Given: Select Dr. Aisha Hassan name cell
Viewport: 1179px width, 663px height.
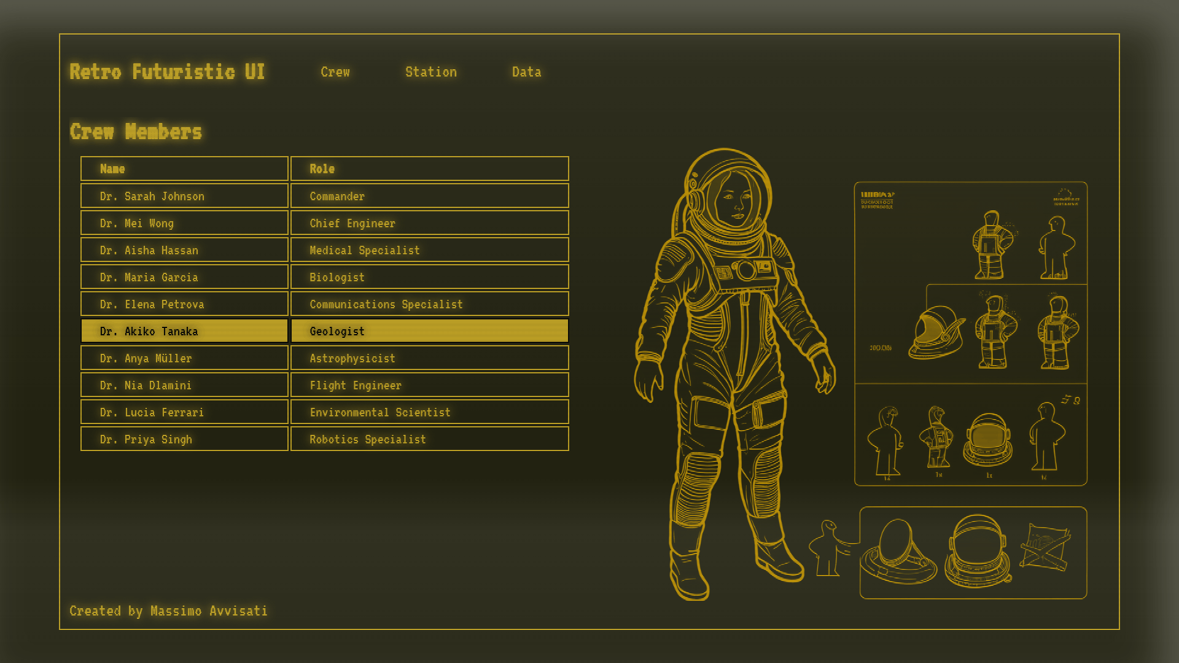Looking at the screenshot, I should [x=184, y=250].
